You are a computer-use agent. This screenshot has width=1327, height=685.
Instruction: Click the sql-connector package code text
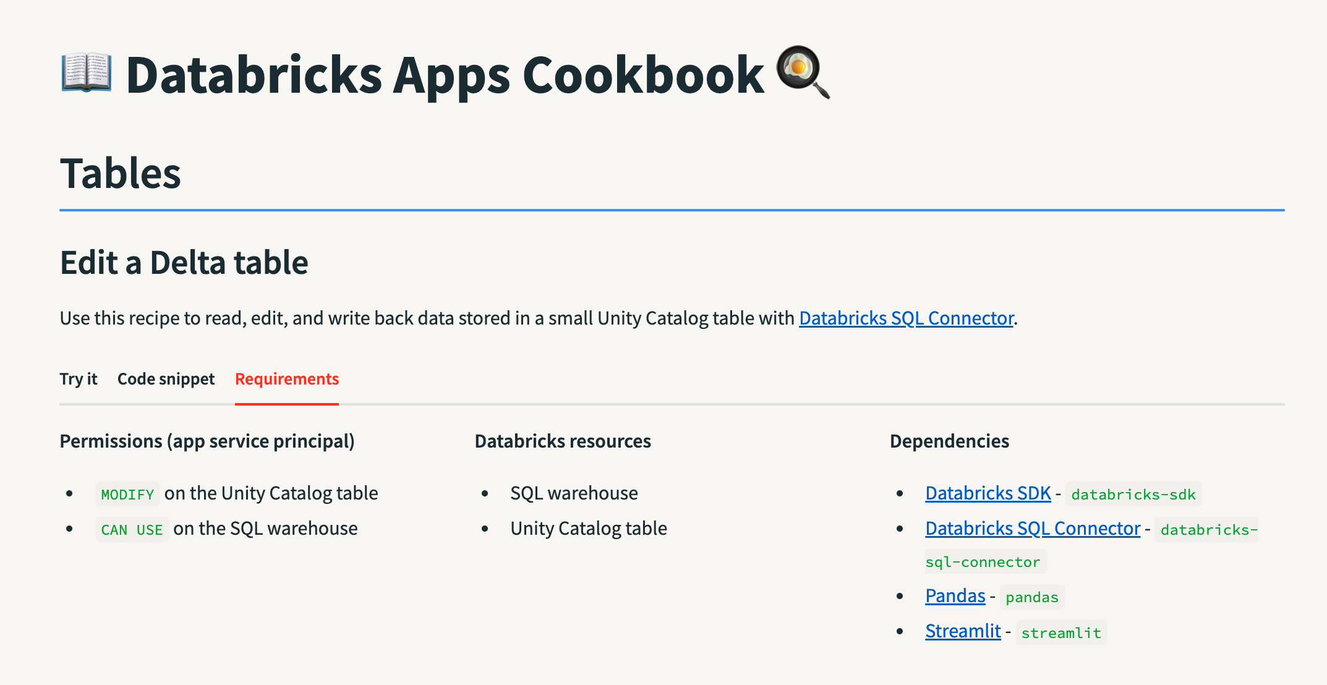982,562
